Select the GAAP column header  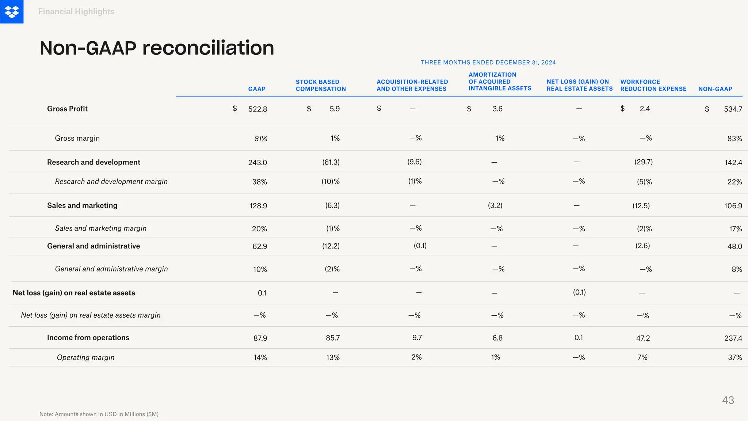(x=257, y=89)
